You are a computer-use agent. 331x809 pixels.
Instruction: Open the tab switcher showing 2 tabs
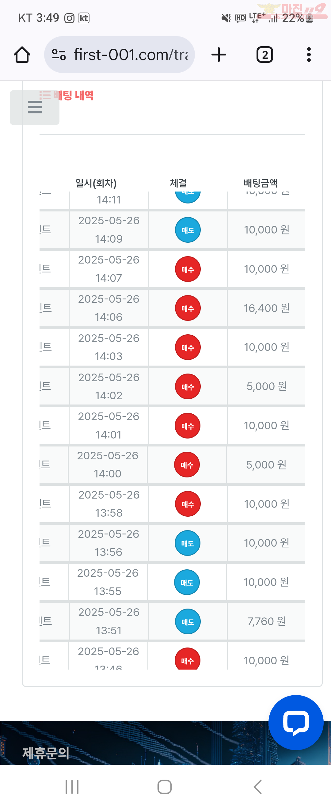(265, 55)
